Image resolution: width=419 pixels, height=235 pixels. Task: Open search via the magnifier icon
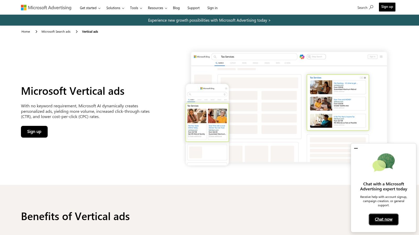pos(371,8)
